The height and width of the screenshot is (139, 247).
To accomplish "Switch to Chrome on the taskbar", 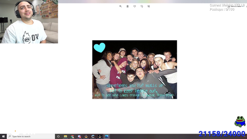I will 73,136.
